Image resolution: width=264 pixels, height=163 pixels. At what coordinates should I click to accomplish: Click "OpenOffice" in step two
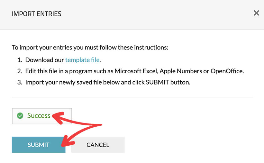click(227, 71)
